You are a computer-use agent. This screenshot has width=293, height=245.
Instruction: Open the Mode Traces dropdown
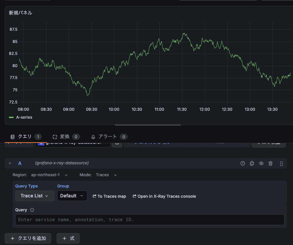[x=106, y=175]
